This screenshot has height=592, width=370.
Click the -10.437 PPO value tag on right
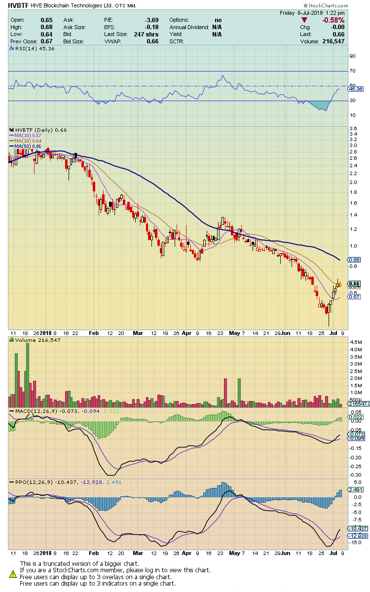tap(357, 528)
